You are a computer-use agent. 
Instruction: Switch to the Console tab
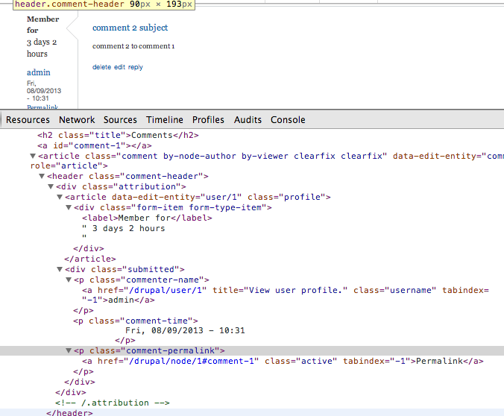288,119
